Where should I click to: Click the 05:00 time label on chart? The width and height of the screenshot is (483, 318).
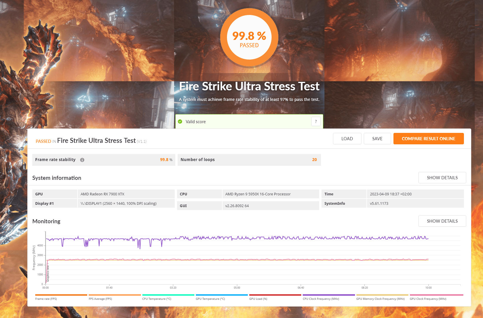(x=237, y=288)
